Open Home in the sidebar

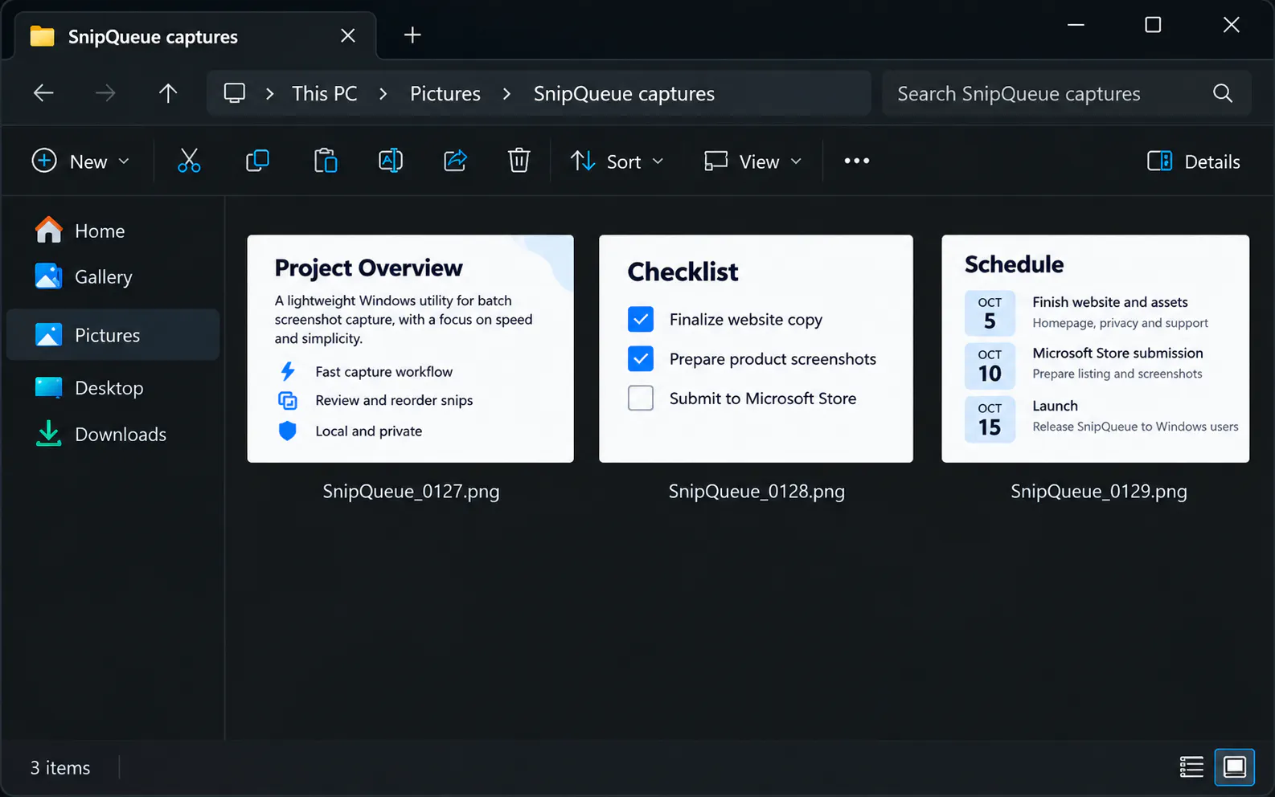[x=113, y=231]
